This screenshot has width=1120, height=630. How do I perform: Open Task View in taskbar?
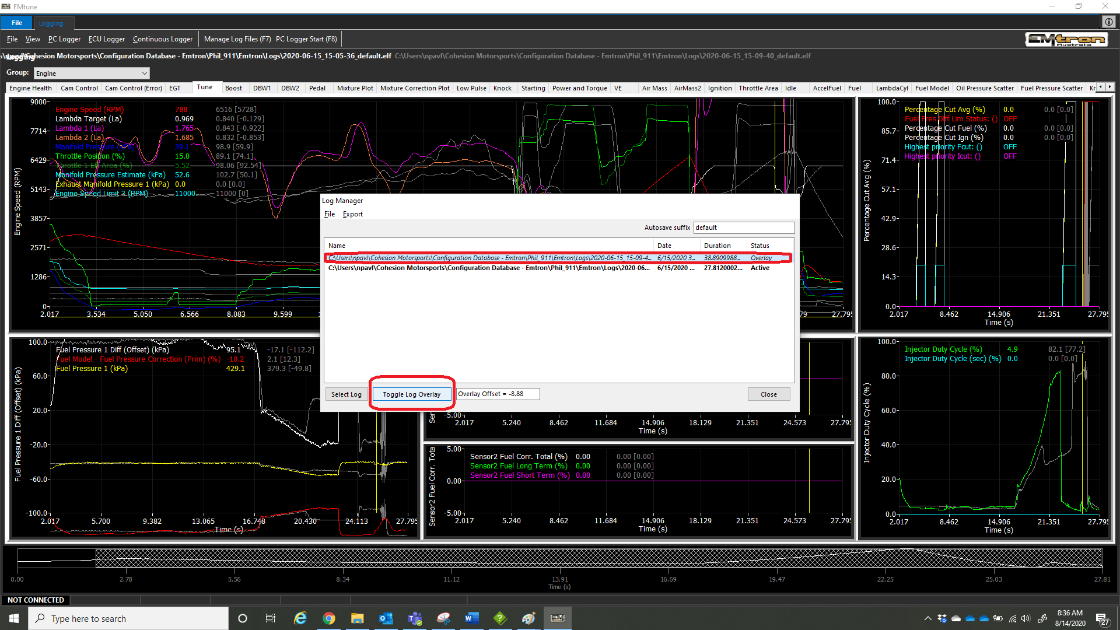(x=271, y=618)
